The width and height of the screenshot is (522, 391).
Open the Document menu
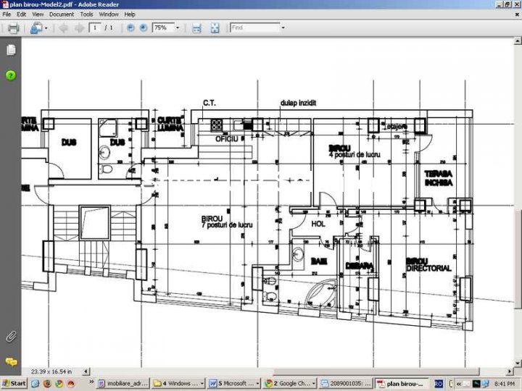point(61,14)
